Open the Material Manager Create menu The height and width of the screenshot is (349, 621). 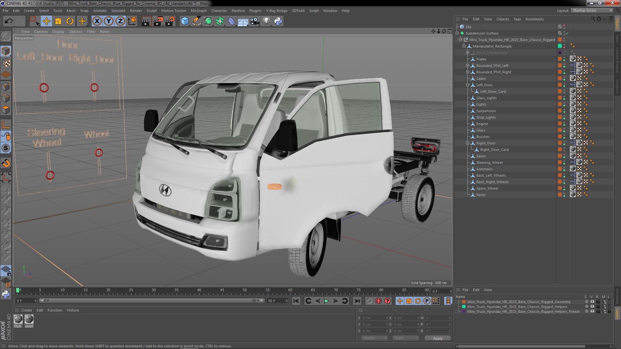(27, 310)
